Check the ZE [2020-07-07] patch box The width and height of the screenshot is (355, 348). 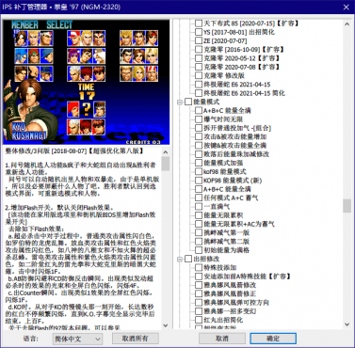click(x=199, y=40)
